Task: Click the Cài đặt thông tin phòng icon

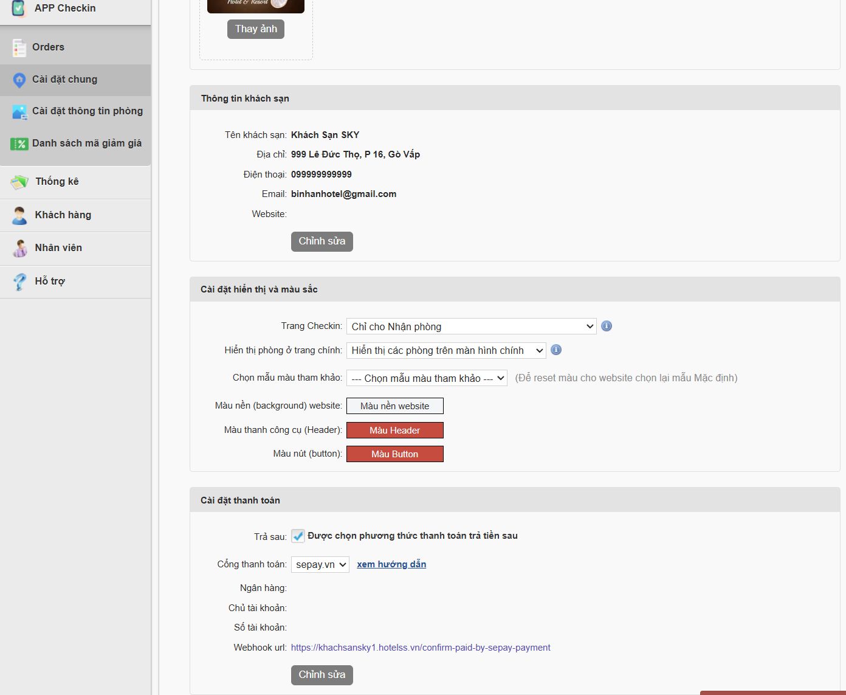Action: 19,112
